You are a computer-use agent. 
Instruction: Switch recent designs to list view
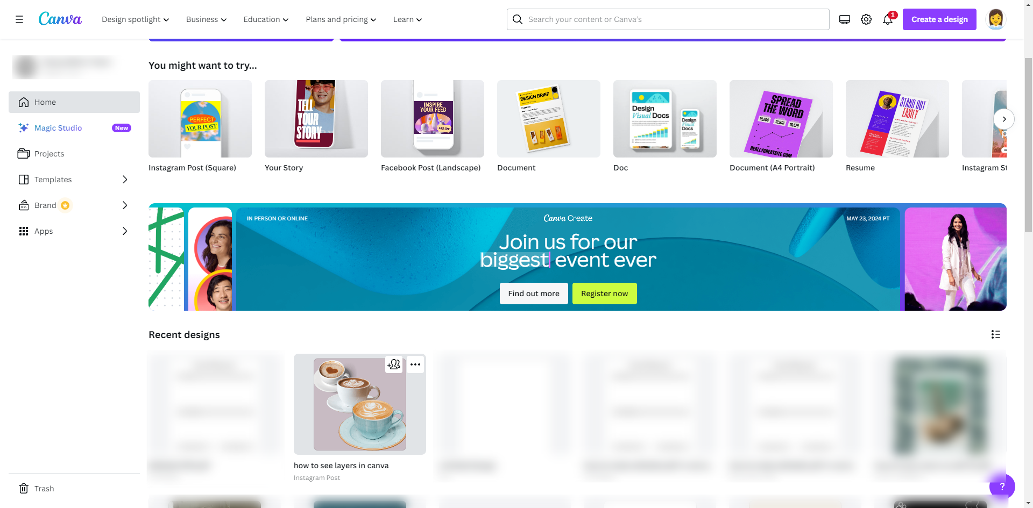996,334
